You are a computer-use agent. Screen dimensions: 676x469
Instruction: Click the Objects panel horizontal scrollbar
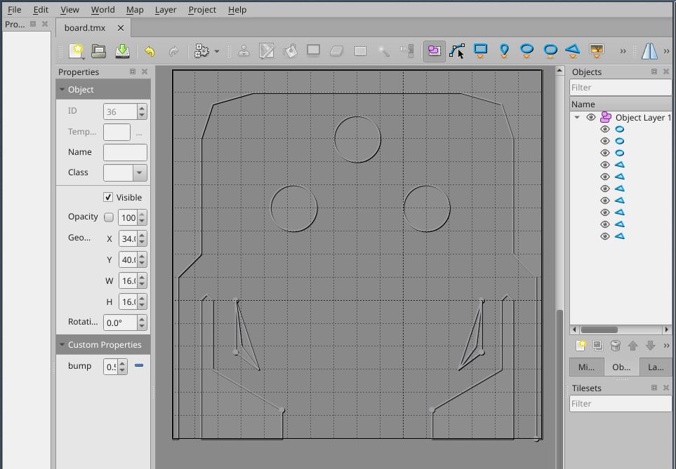pyautogui.click(x=599, y=329)
